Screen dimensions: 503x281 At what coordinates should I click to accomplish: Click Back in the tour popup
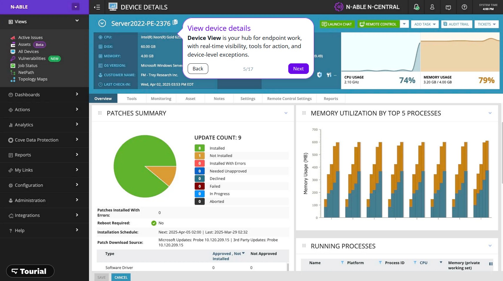pyautogui.click(x=198, y=69)
